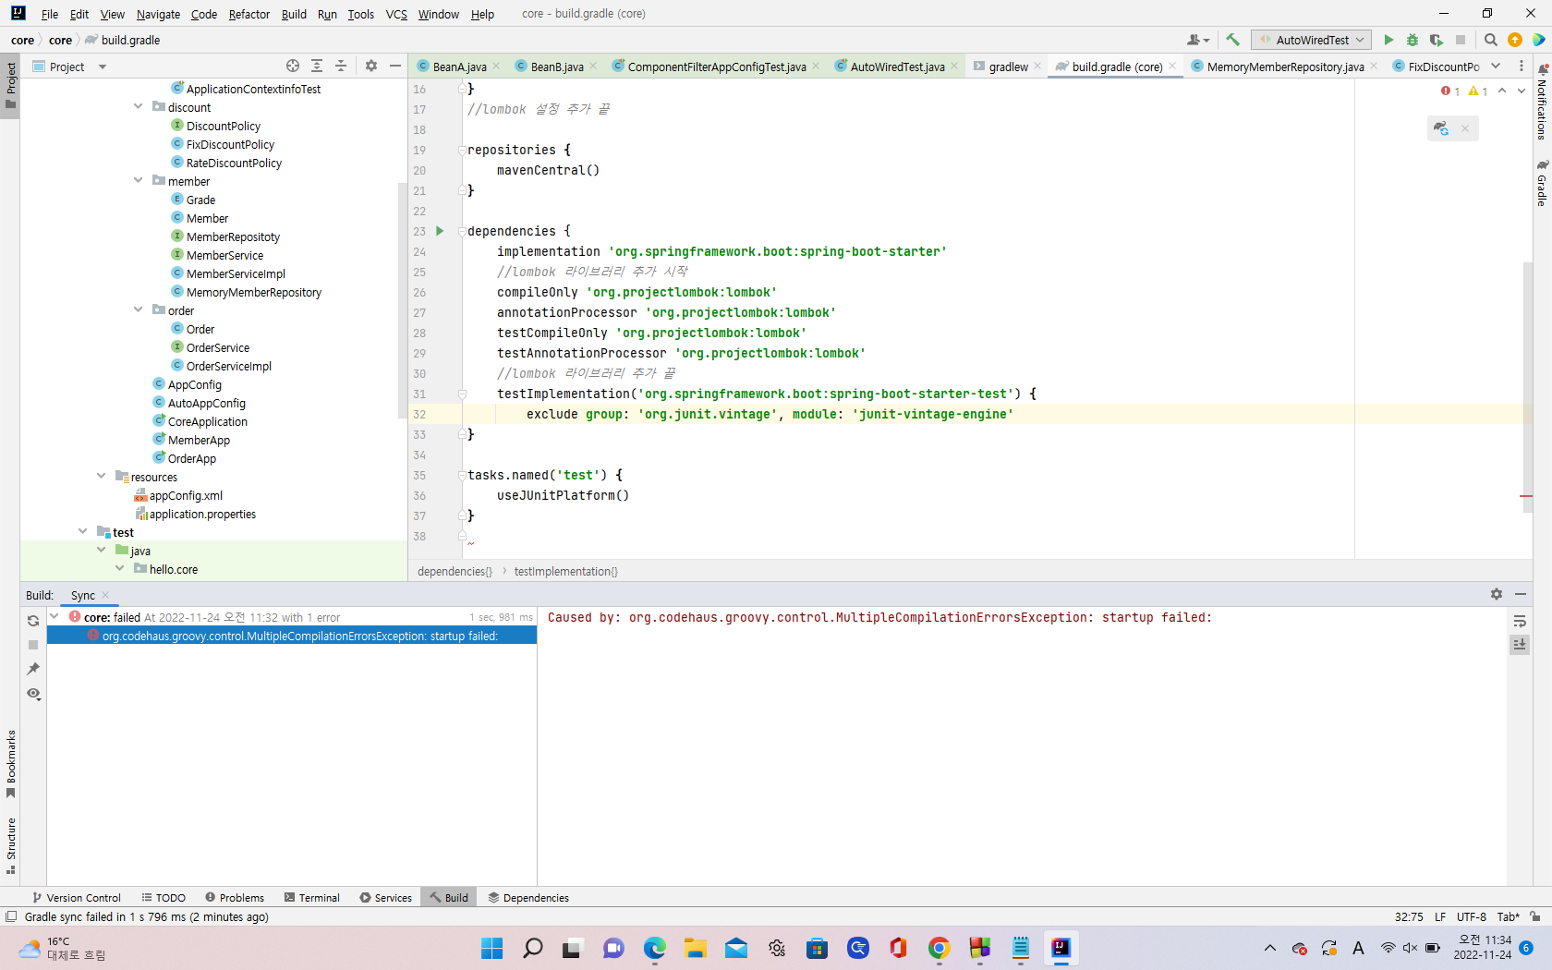Image resolution: width=1552 pixels, height=970 pixels.
Task: Show hidden editor tabs dropdown
Action: (1496, 66)
